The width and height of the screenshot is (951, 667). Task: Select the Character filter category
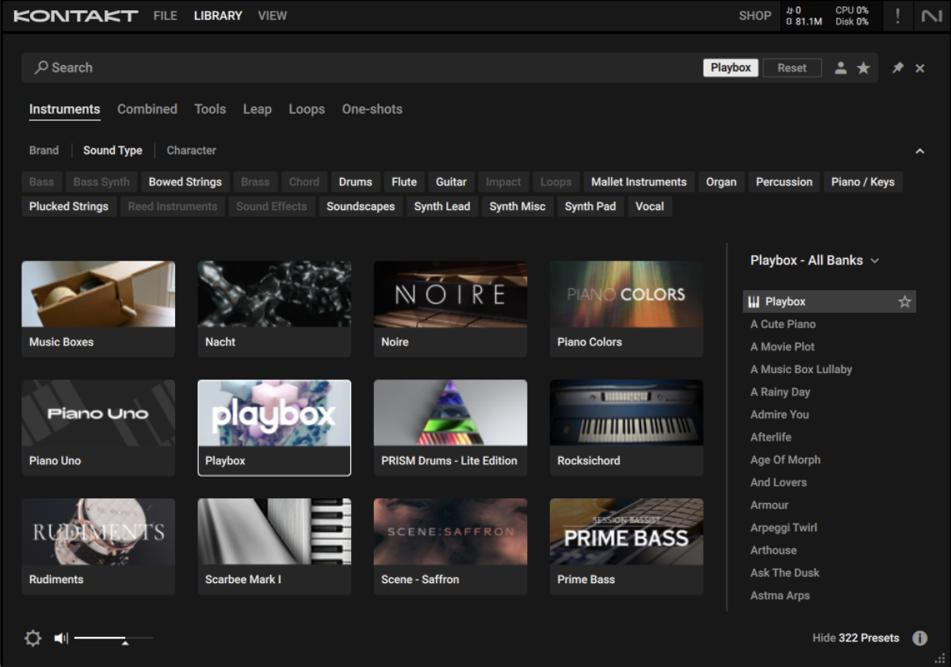[x=191, y=151]
